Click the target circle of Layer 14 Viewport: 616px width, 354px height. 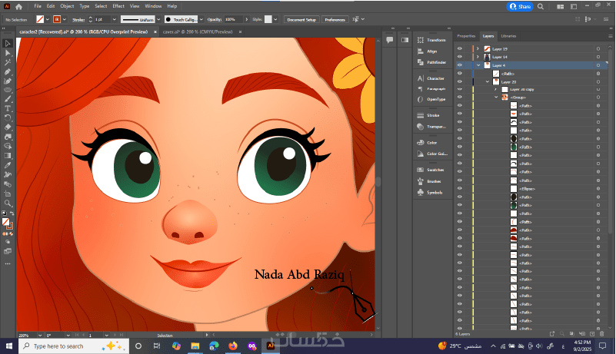pyautogui.click(x=598, y=58)
